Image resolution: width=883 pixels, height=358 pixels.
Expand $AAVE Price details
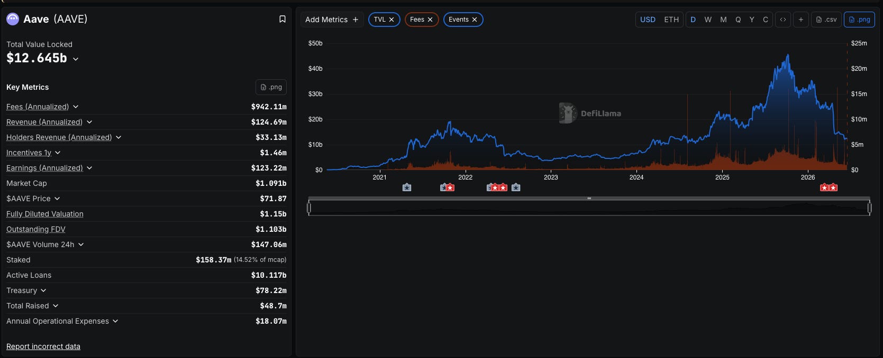tap(57, 199)
